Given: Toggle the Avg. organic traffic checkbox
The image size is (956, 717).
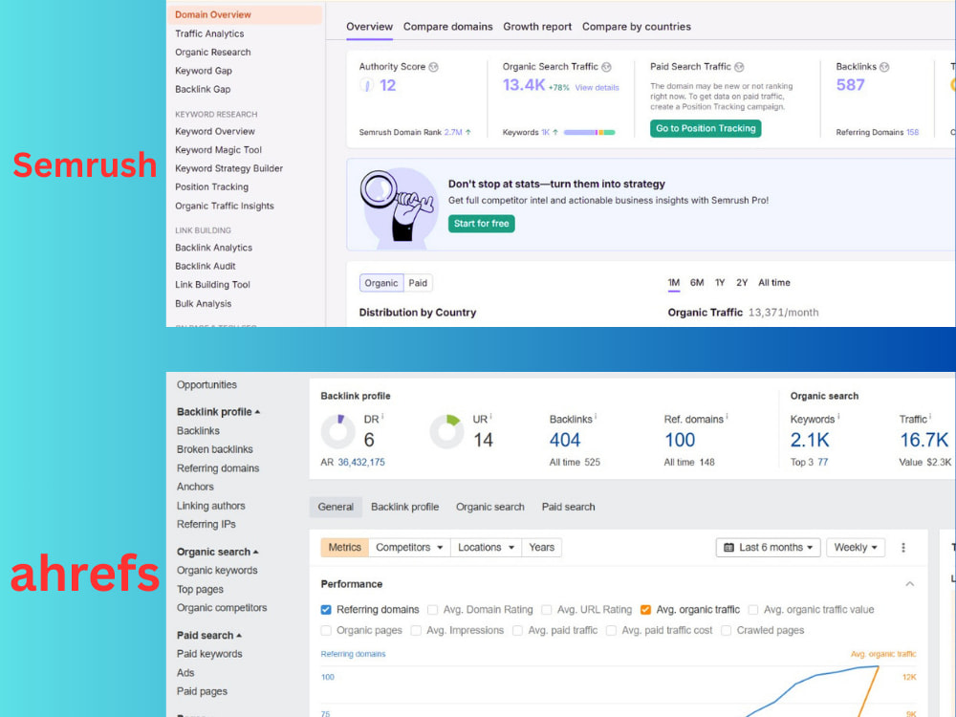Looking at the screenshot, I should coord(645,610).
